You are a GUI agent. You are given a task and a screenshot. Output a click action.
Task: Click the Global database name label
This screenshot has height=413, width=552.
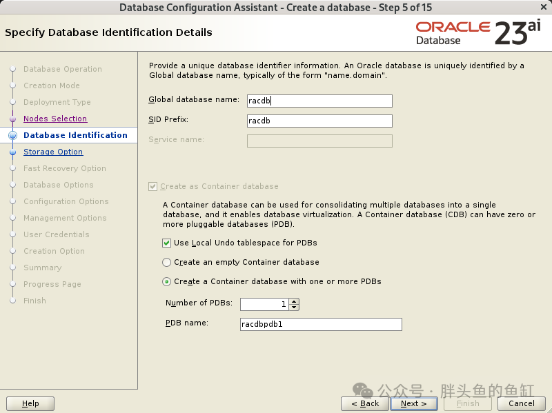[194, 99]
